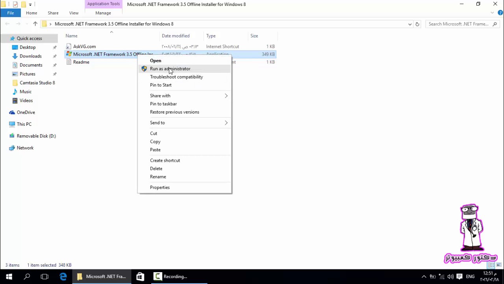Viewport: 504px width, 284px height.
Task: Choose Copy from the context menu
Action: pyautogui.click(x=184, y=142)
